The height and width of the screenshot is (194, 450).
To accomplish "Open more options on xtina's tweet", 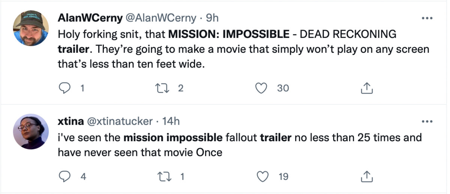I will (427, 121).
